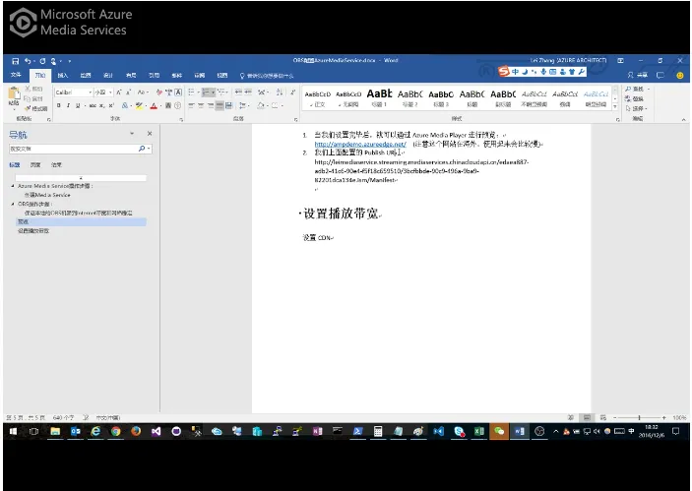
Task: Open the bullet list dropdown
Action: coord(198,92)
